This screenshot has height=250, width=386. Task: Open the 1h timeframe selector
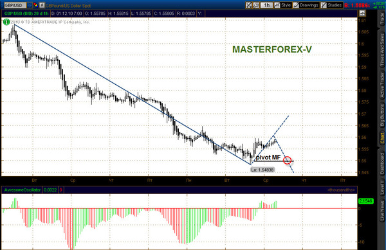[x=266, y=5]
